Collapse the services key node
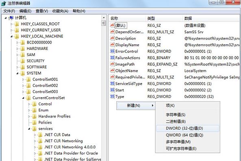The image size is (241, 161). (29, 129)
